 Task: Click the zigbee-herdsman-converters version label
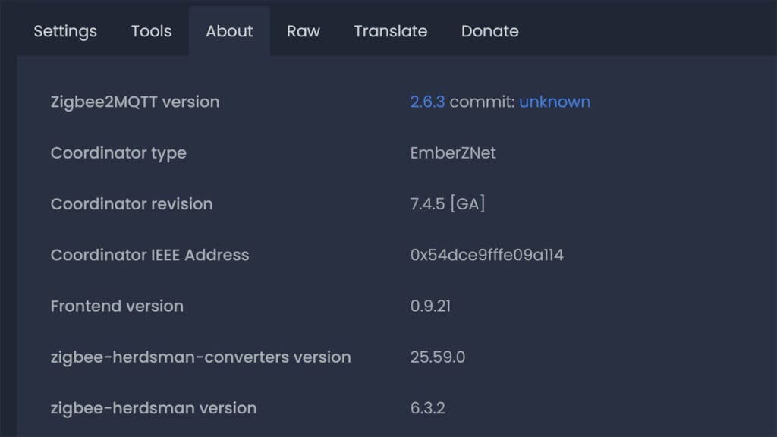(200, 357)
